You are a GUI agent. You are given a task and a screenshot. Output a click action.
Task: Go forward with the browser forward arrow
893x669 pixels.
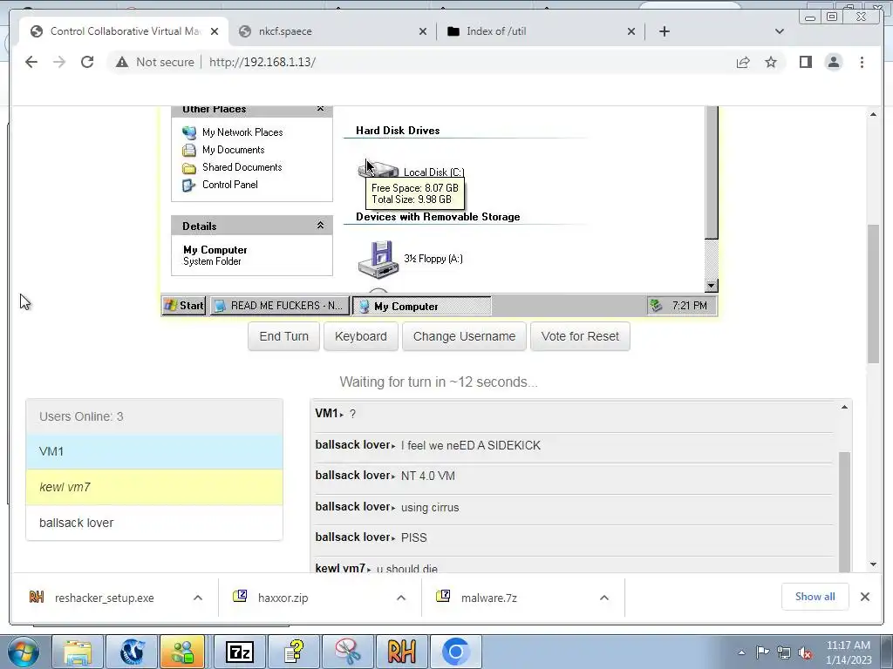[59, 62]
